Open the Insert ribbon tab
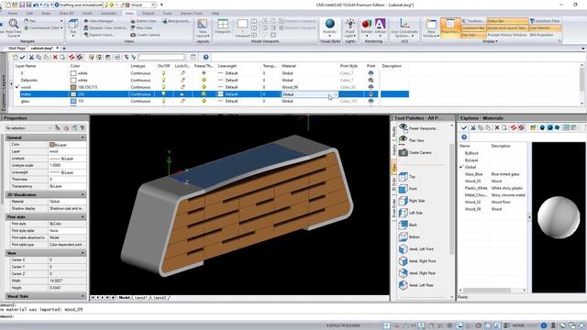This screenshot has height=330, width=587. [87, 14]
